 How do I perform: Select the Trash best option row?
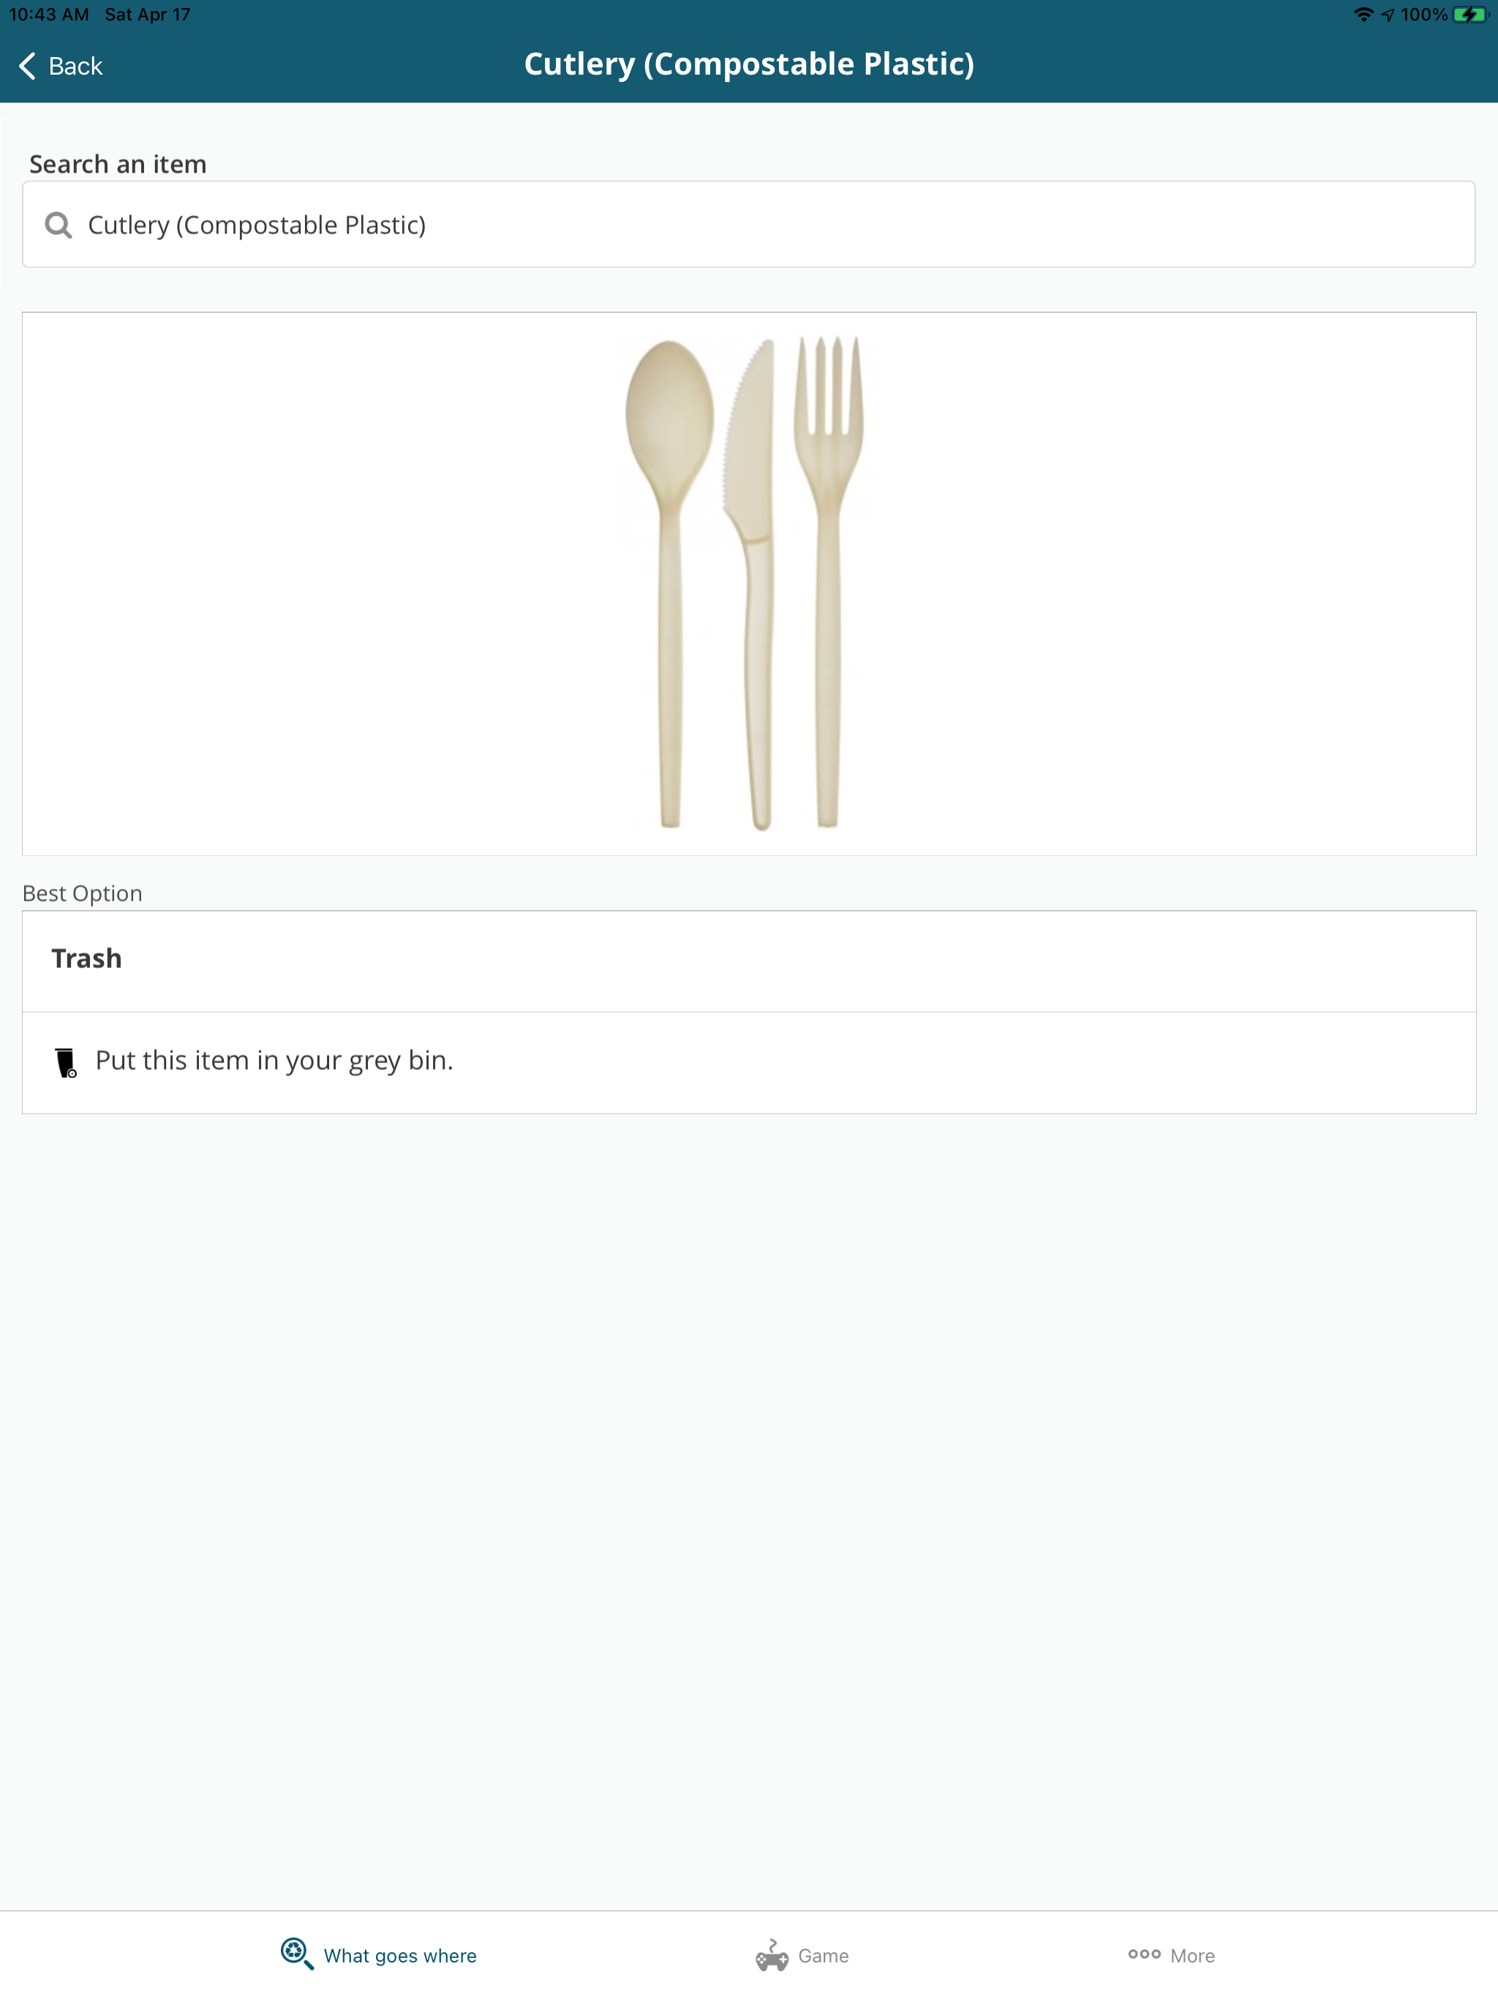coord(749,961)
